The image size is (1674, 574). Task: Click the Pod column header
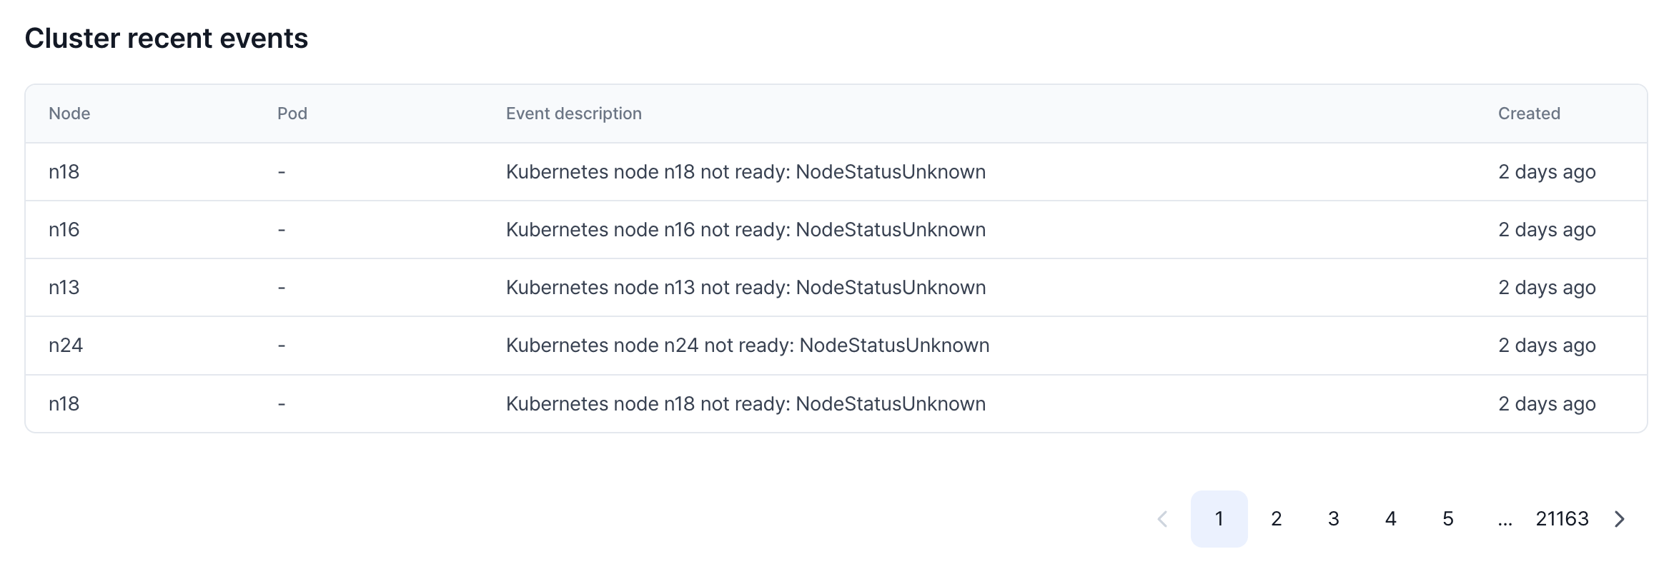coord(292,114)
